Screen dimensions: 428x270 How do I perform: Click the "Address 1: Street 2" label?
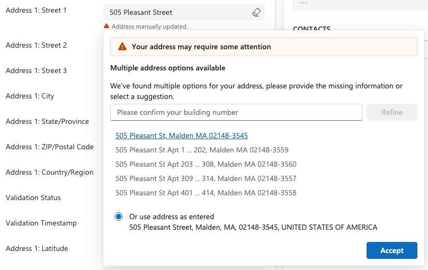(37, 45)
